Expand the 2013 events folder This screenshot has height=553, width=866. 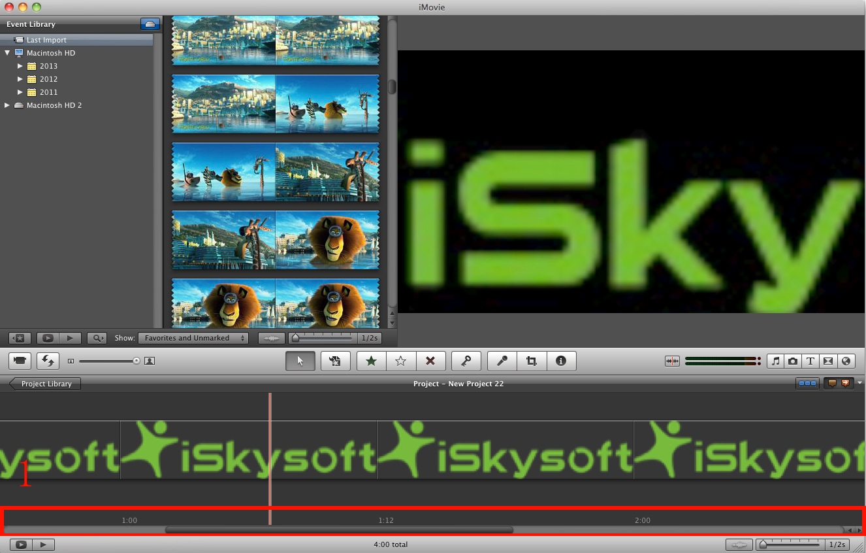(x=20, y=66)
